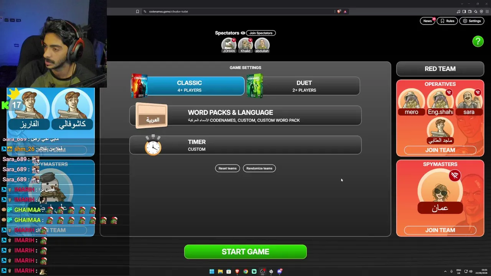Show hidden system tray icons
The height and width of the screenshot is (276, 491).
(x=445, y=271)
